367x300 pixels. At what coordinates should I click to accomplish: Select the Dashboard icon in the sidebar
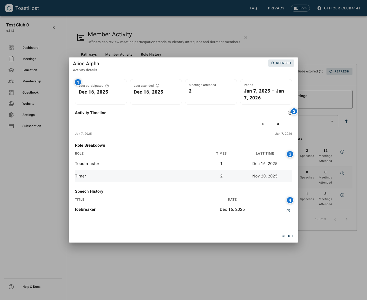tap(11, 48)
